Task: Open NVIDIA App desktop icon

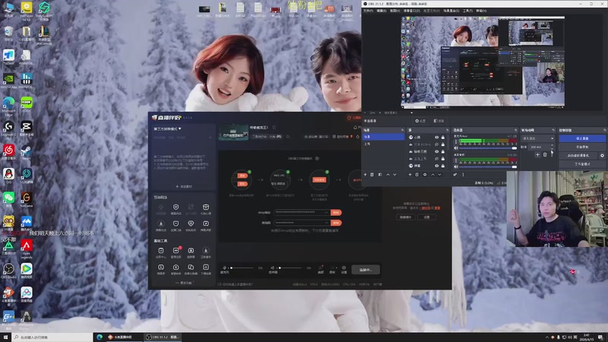Action: coord(8,81)
